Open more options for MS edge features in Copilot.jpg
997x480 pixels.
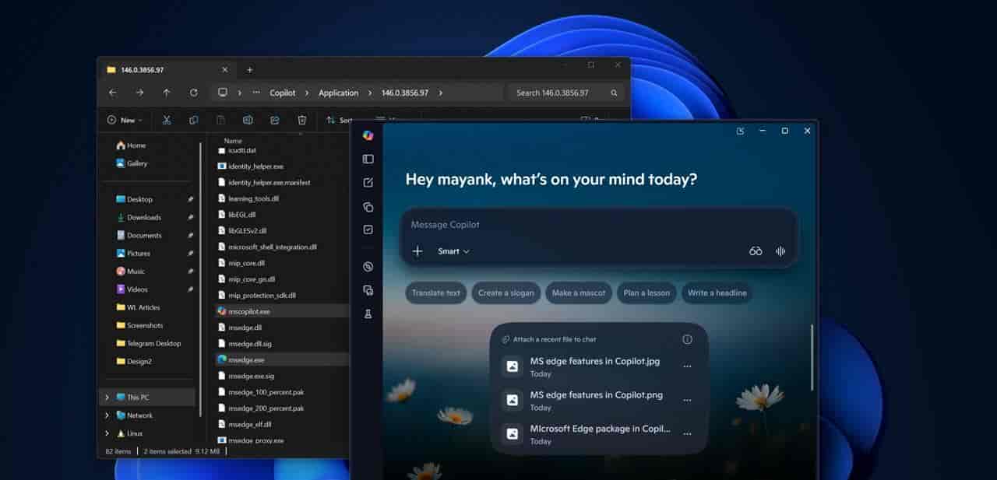tap(687, 366)
